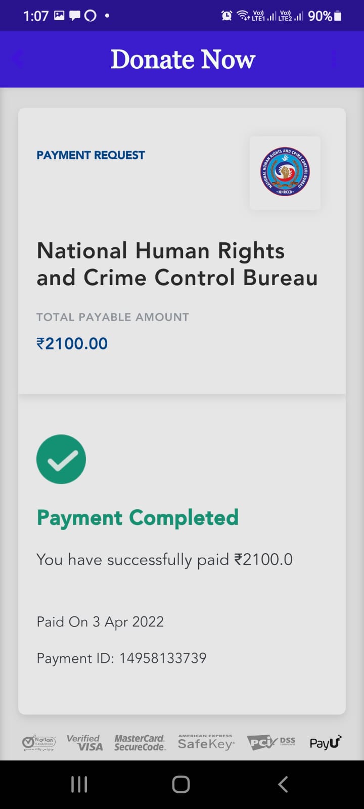Open the Android recent apps view

tap(79, 784)
